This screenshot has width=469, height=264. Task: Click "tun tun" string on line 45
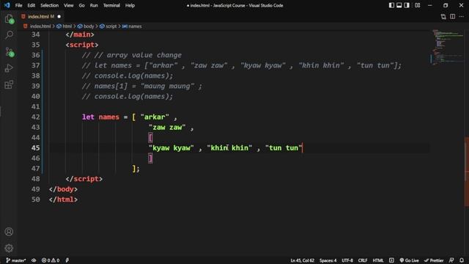tap(284, 148)
